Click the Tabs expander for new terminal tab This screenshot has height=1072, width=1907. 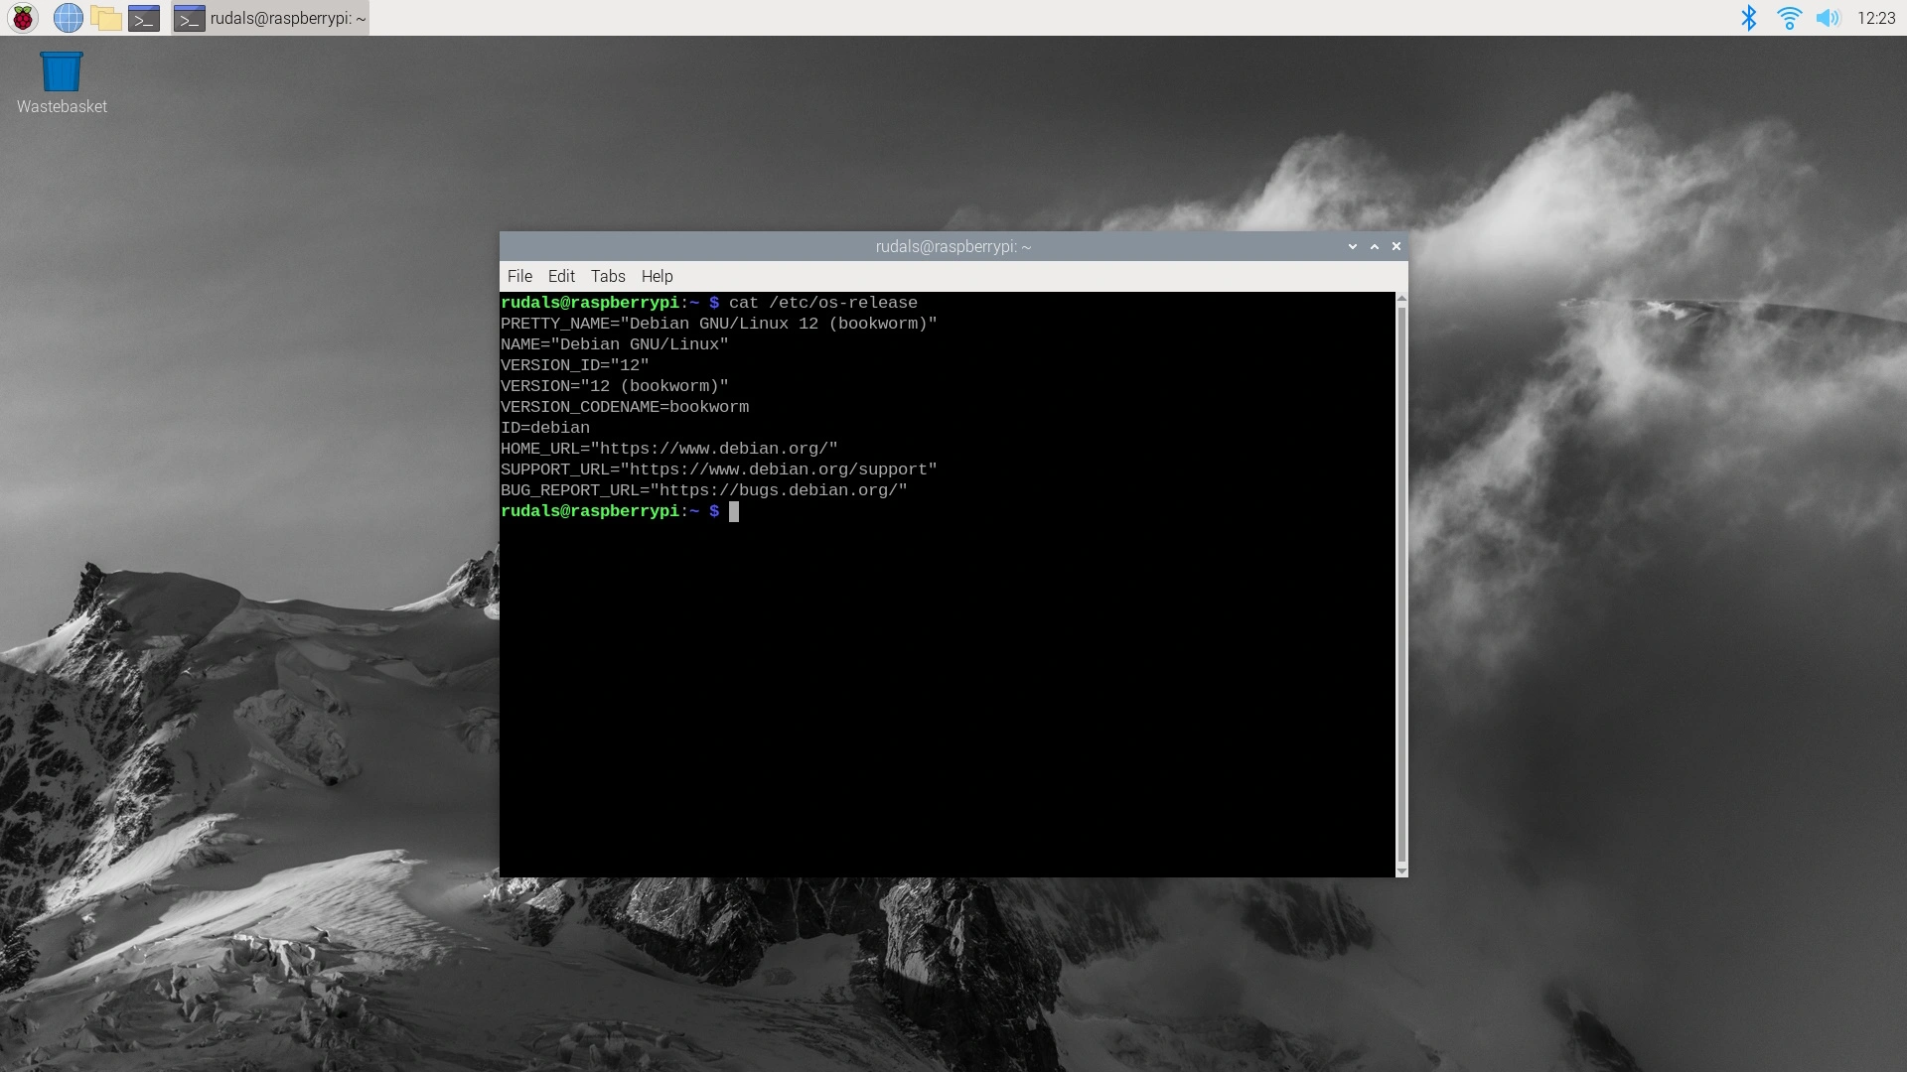coord(607,276)
